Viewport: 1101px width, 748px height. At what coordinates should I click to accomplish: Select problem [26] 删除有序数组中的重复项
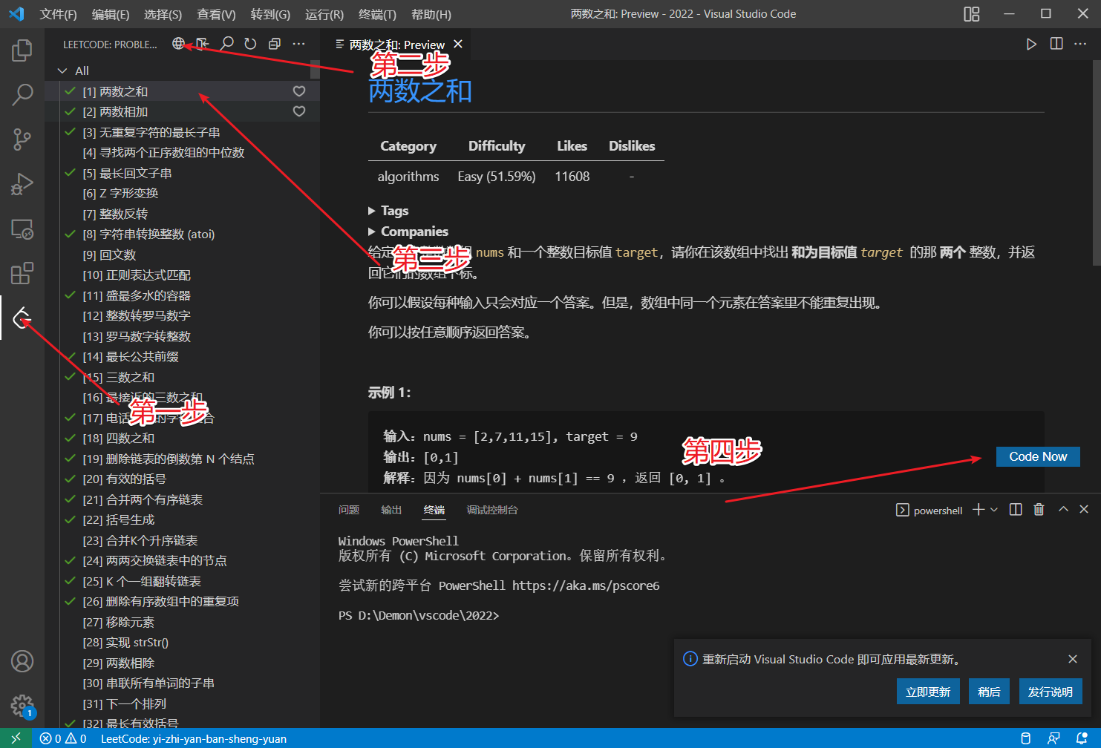182,601
